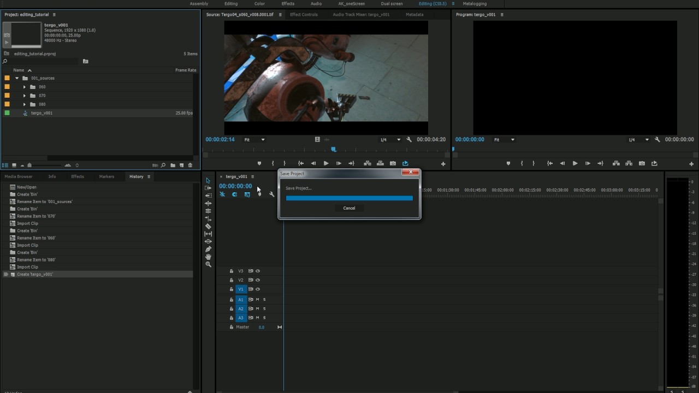Switch Project panel to icon view

click(14, 165)
